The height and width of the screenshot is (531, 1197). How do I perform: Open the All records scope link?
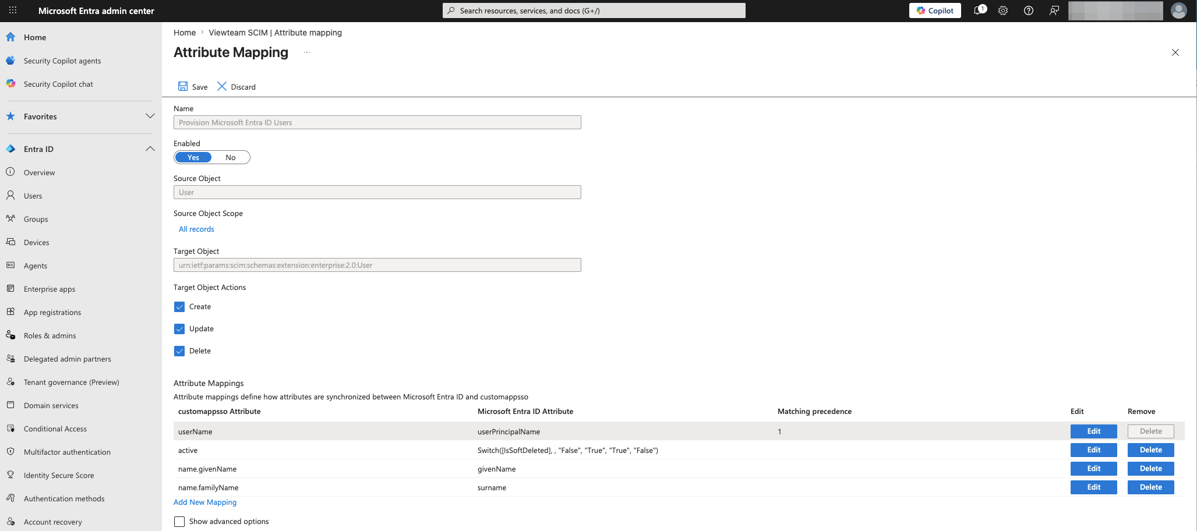(196, 229)
